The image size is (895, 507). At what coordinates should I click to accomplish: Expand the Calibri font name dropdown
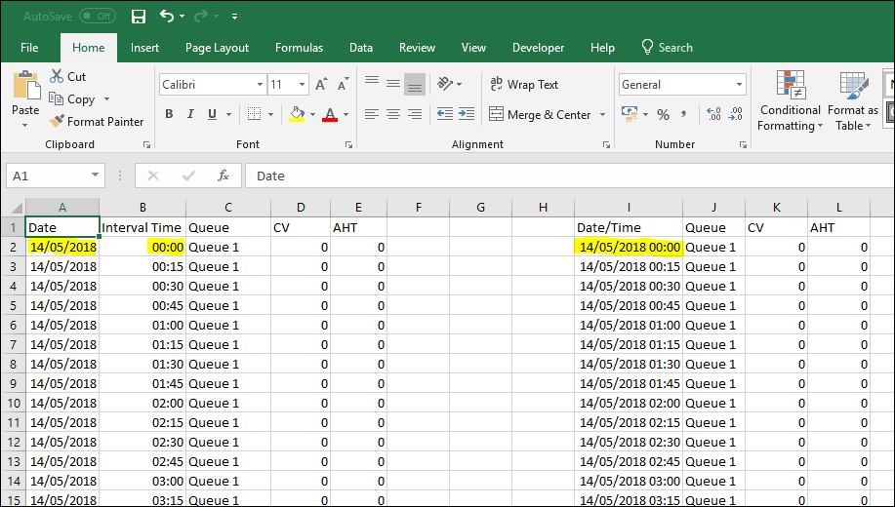259,85
